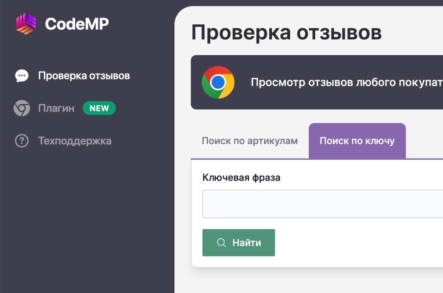Focus the Ключевая фраза input field

coord(323,204)
